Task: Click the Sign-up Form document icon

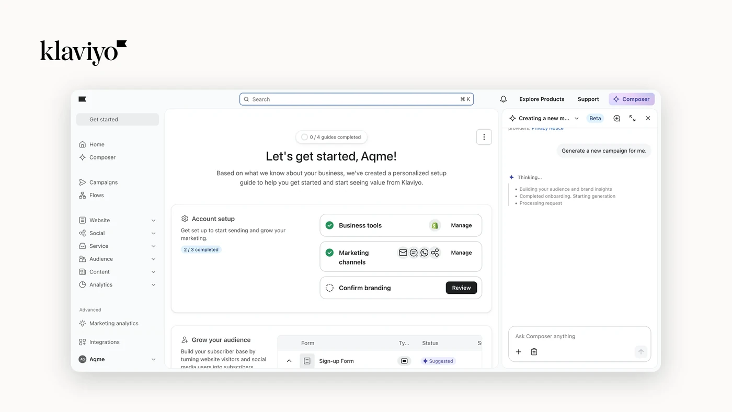Action: (307, 361)
